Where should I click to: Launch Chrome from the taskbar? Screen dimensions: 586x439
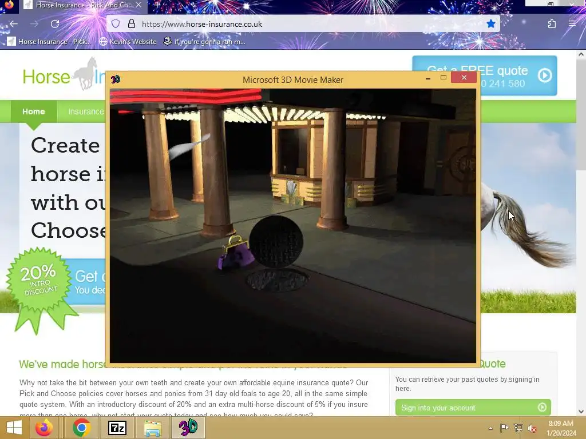click(81, 428)
